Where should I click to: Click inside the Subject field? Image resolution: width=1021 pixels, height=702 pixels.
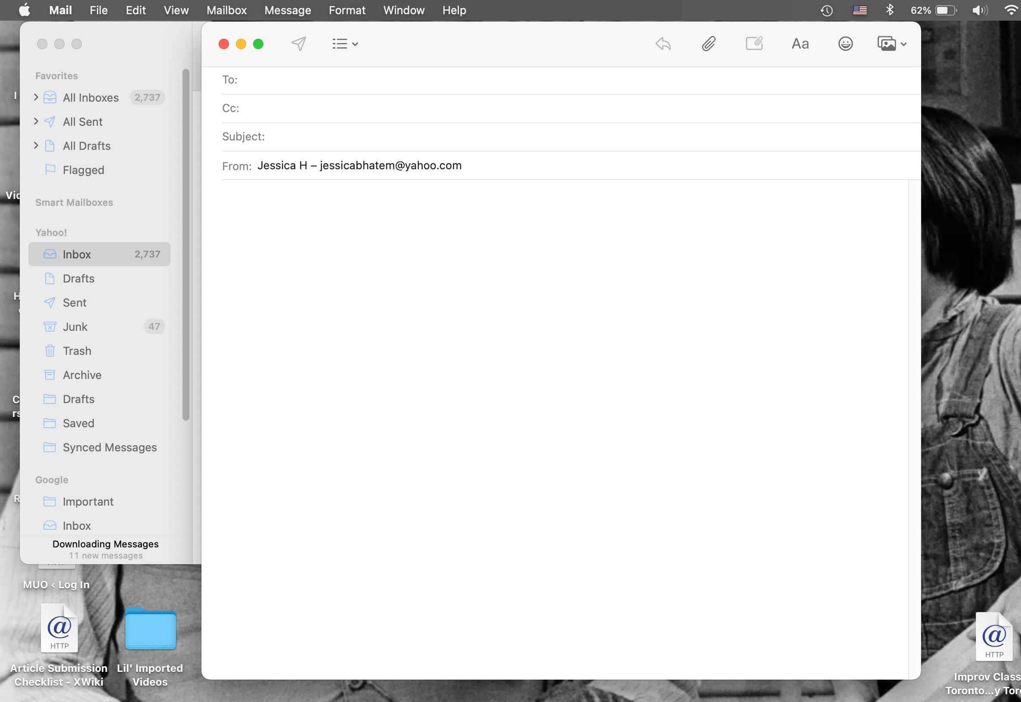click(x=396, y=137)
